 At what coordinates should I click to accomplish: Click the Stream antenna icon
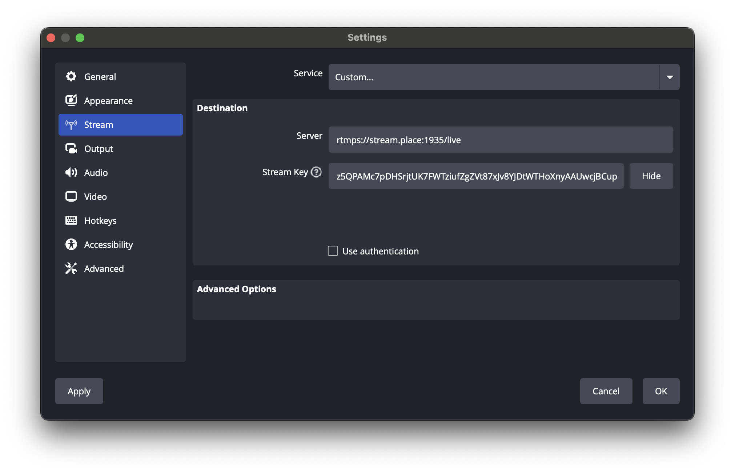pyautogui.click(x=71, y=125)
